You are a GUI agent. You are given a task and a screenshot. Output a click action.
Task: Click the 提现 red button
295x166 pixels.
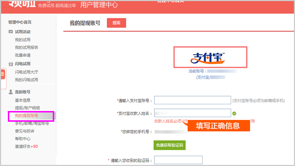[x=116, y=23]
